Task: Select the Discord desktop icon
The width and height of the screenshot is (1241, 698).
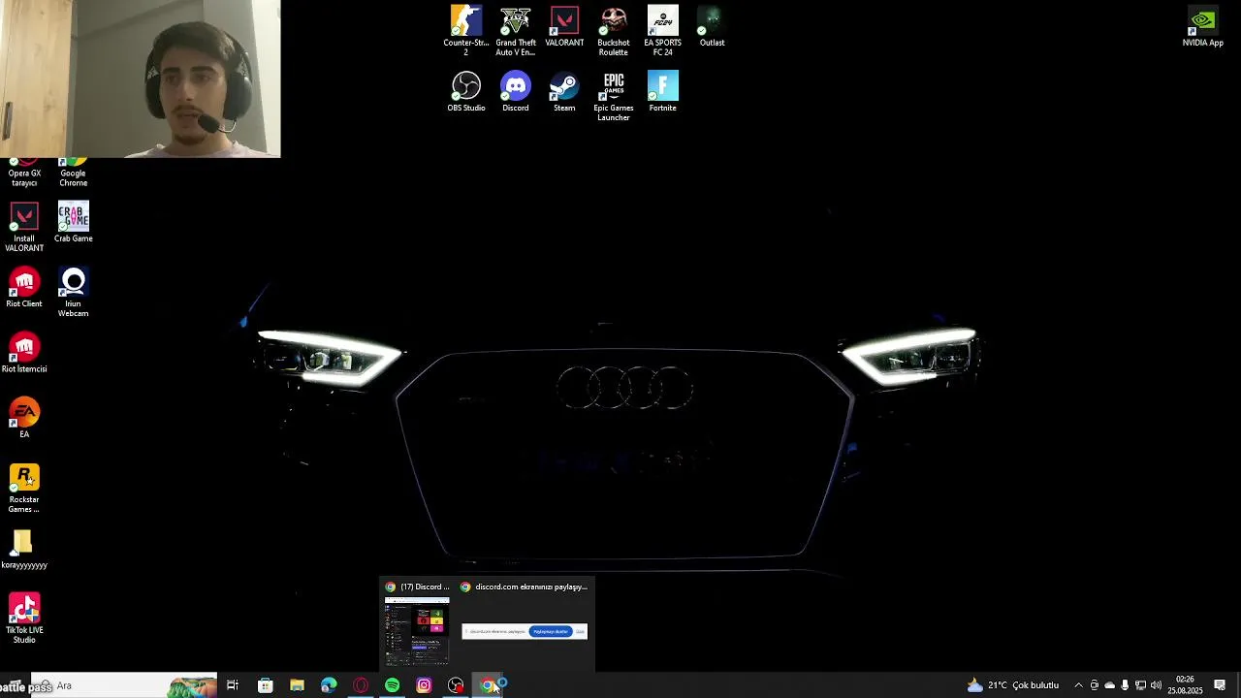Action: [516, 92]
